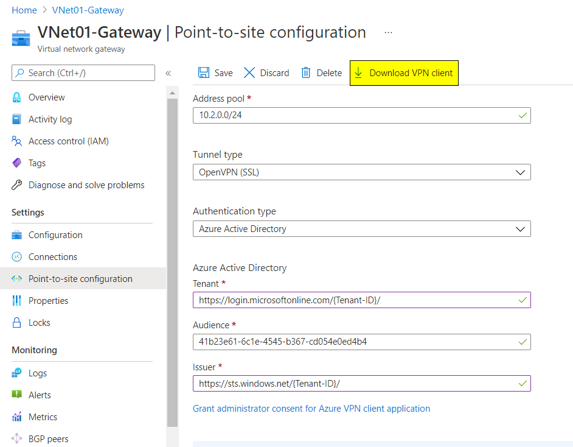Click the Point-to-site configuration arrows icon

[x=17, y=279]
